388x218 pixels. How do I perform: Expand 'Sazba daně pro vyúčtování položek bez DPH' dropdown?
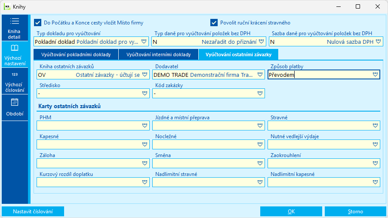coord(379,42)
